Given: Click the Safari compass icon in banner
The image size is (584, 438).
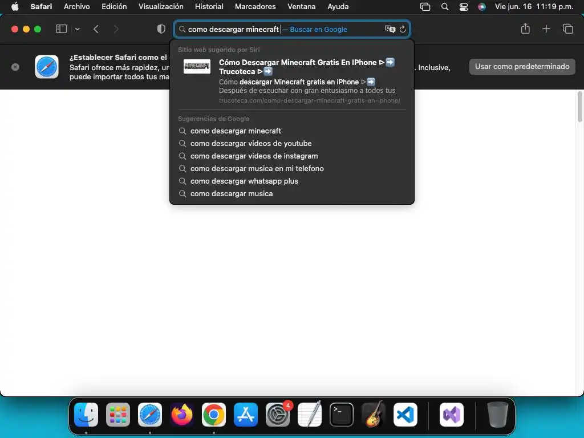Looking at the screenshot, I should coord(47,67).
